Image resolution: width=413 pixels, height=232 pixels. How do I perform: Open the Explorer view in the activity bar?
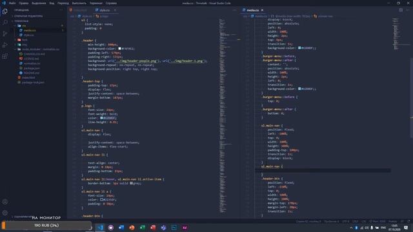click(x=5, y=12)
